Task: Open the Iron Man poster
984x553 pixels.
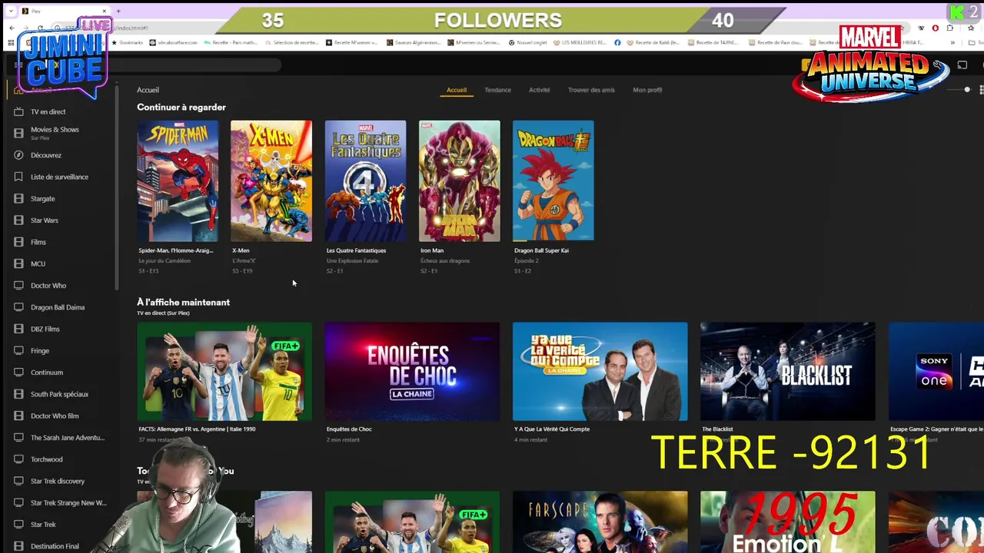Action: point(459,180)
